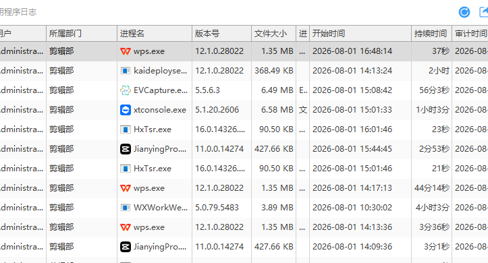The width and height of the screenshot is (488, 263).
Task: Click version 5.1.20.2606 cell
Action: pos(217,110)
